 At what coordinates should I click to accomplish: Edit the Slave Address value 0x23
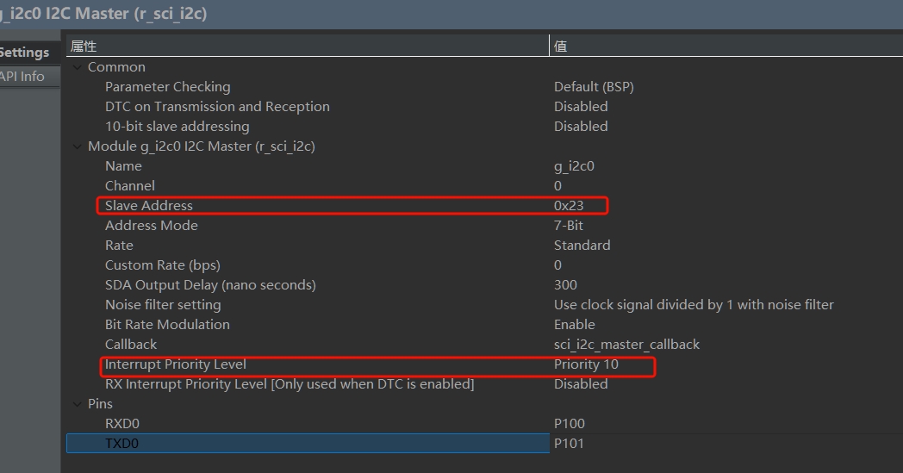[x=569, y=206]
